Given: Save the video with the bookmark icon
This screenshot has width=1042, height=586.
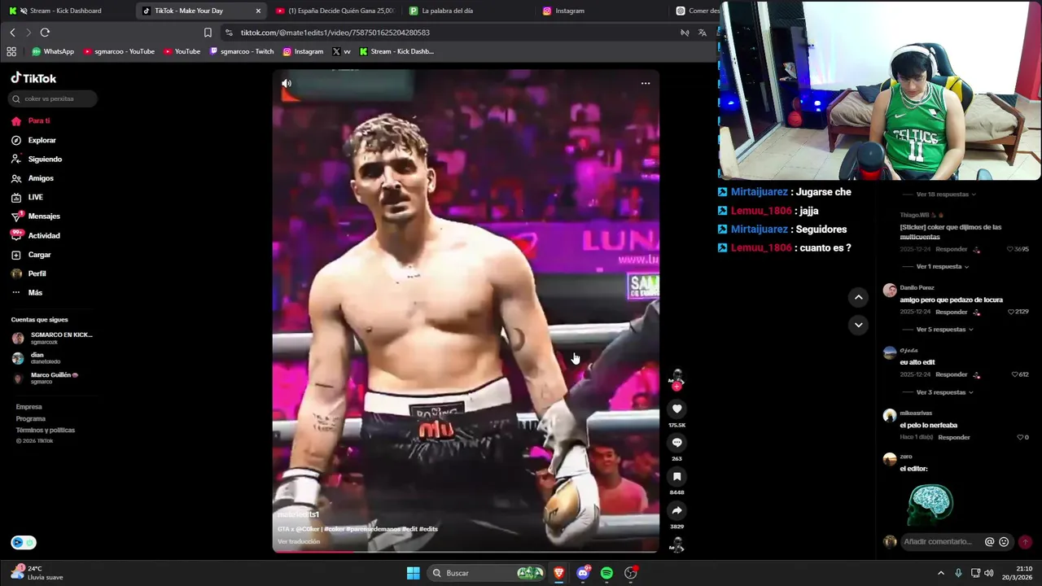Looking at the screenshot, I should [x=676, y=477].
